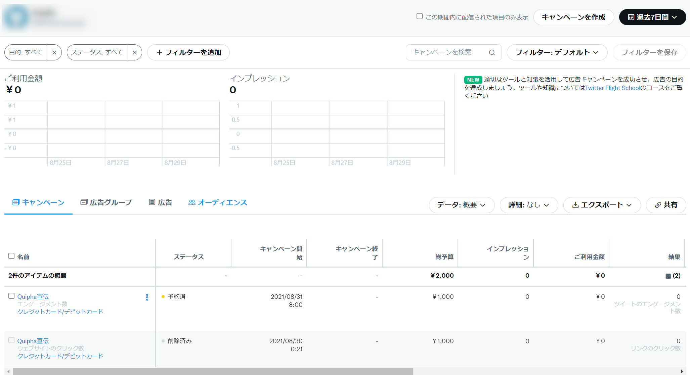The width and height of the screenshot is (690, 375).
Task: Click the フィルターを追加 button
Action: coord(188,52)
